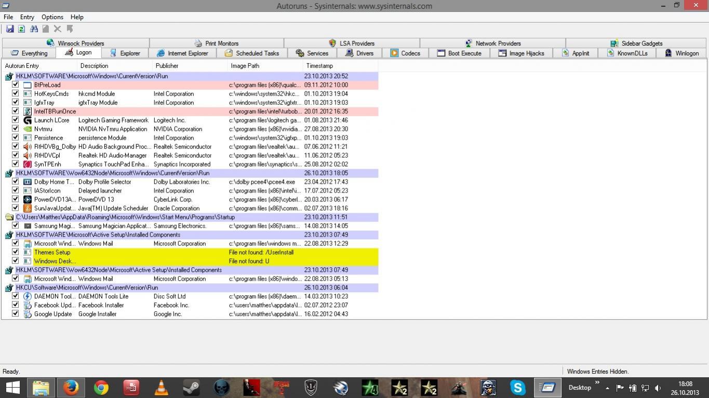Uncheck the IntelTBRunOnce entry checkbox
The image size is (709, 398).
[15, 111]
